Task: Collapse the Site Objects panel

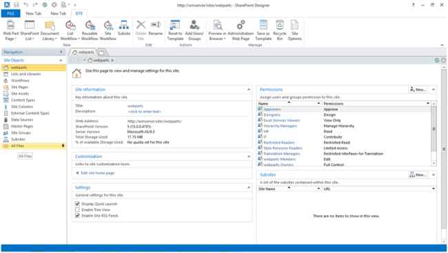Action: pyautogui.click(x=61, y=60)
